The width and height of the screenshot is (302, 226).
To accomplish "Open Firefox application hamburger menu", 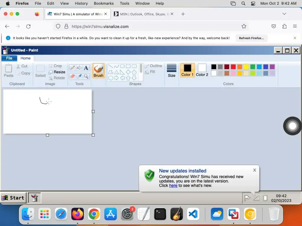I will (295, 26).
